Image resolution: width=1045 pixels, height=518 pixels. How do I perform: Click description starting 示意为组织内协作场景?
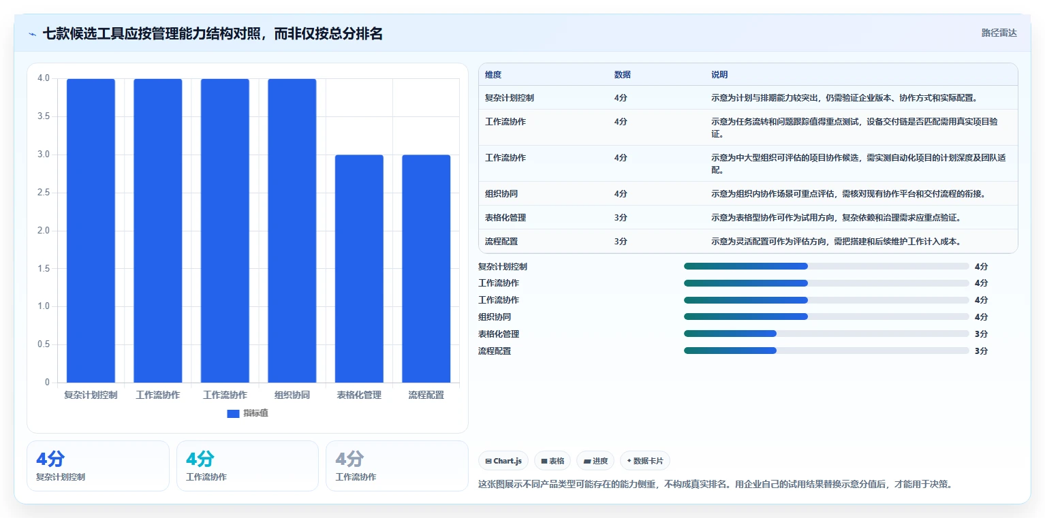848,194
